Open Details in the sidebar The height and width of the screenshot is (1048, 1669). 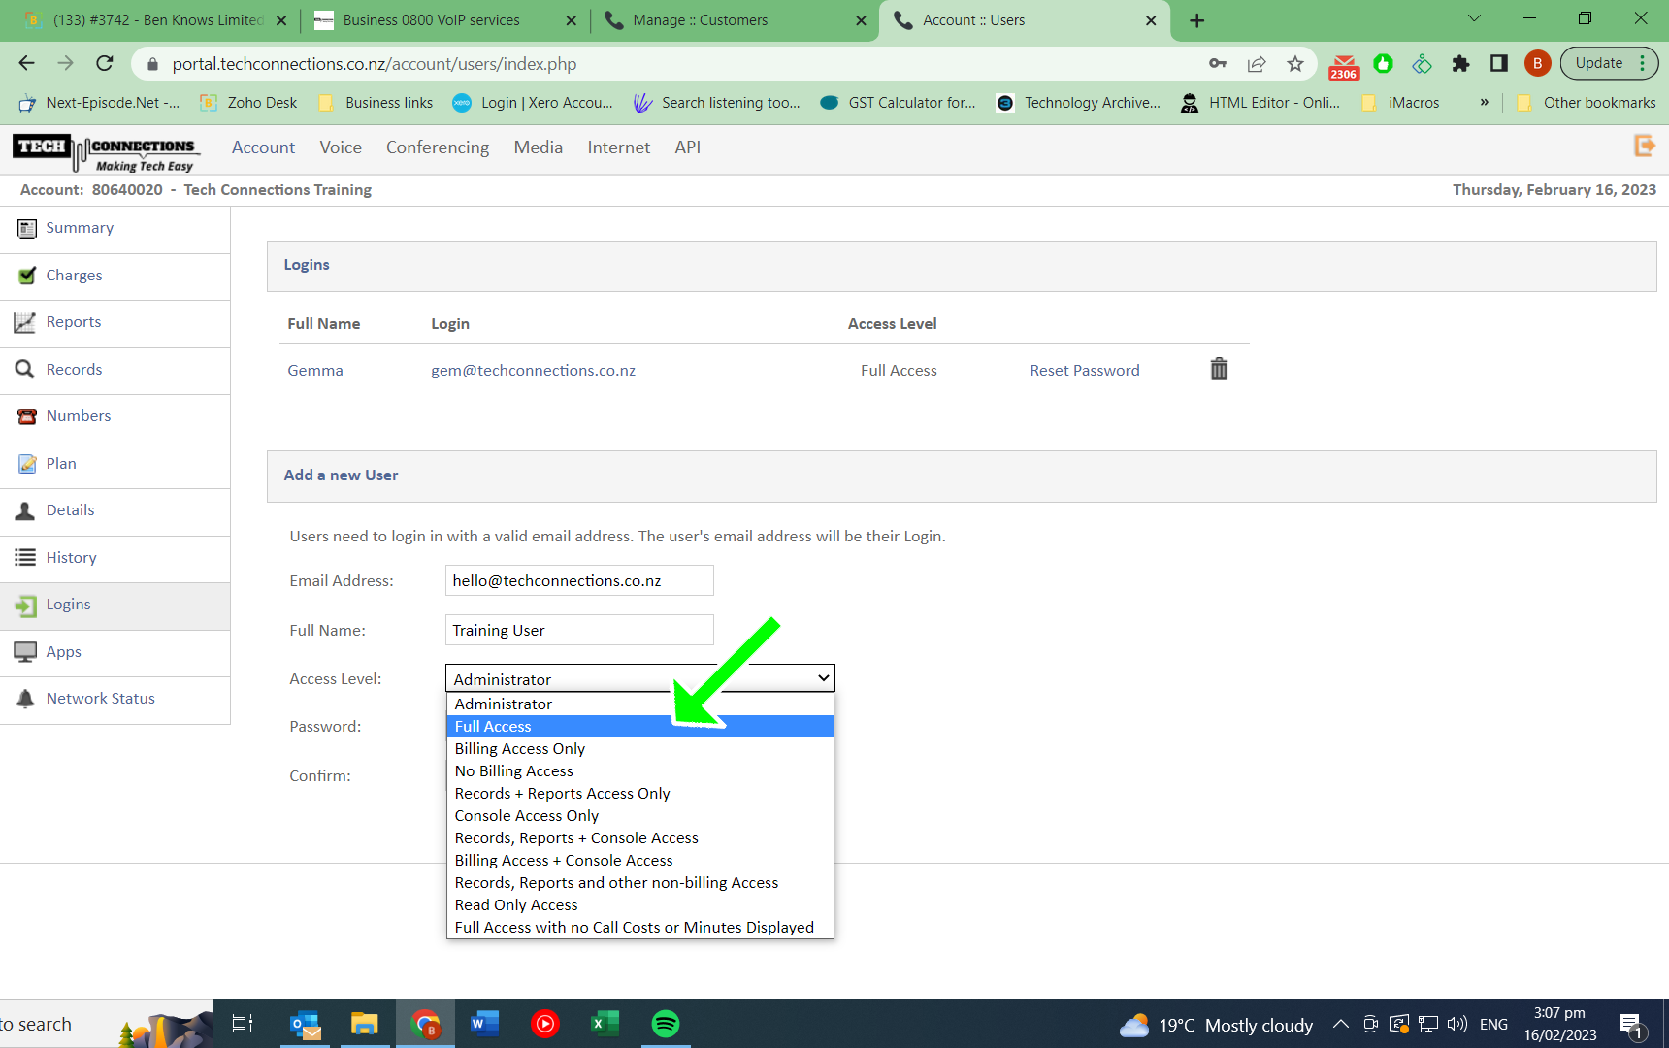(x=115, y=510)
